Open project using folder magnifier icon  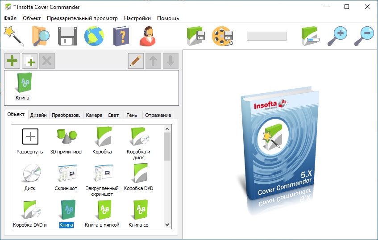click(x=41, y=36)
